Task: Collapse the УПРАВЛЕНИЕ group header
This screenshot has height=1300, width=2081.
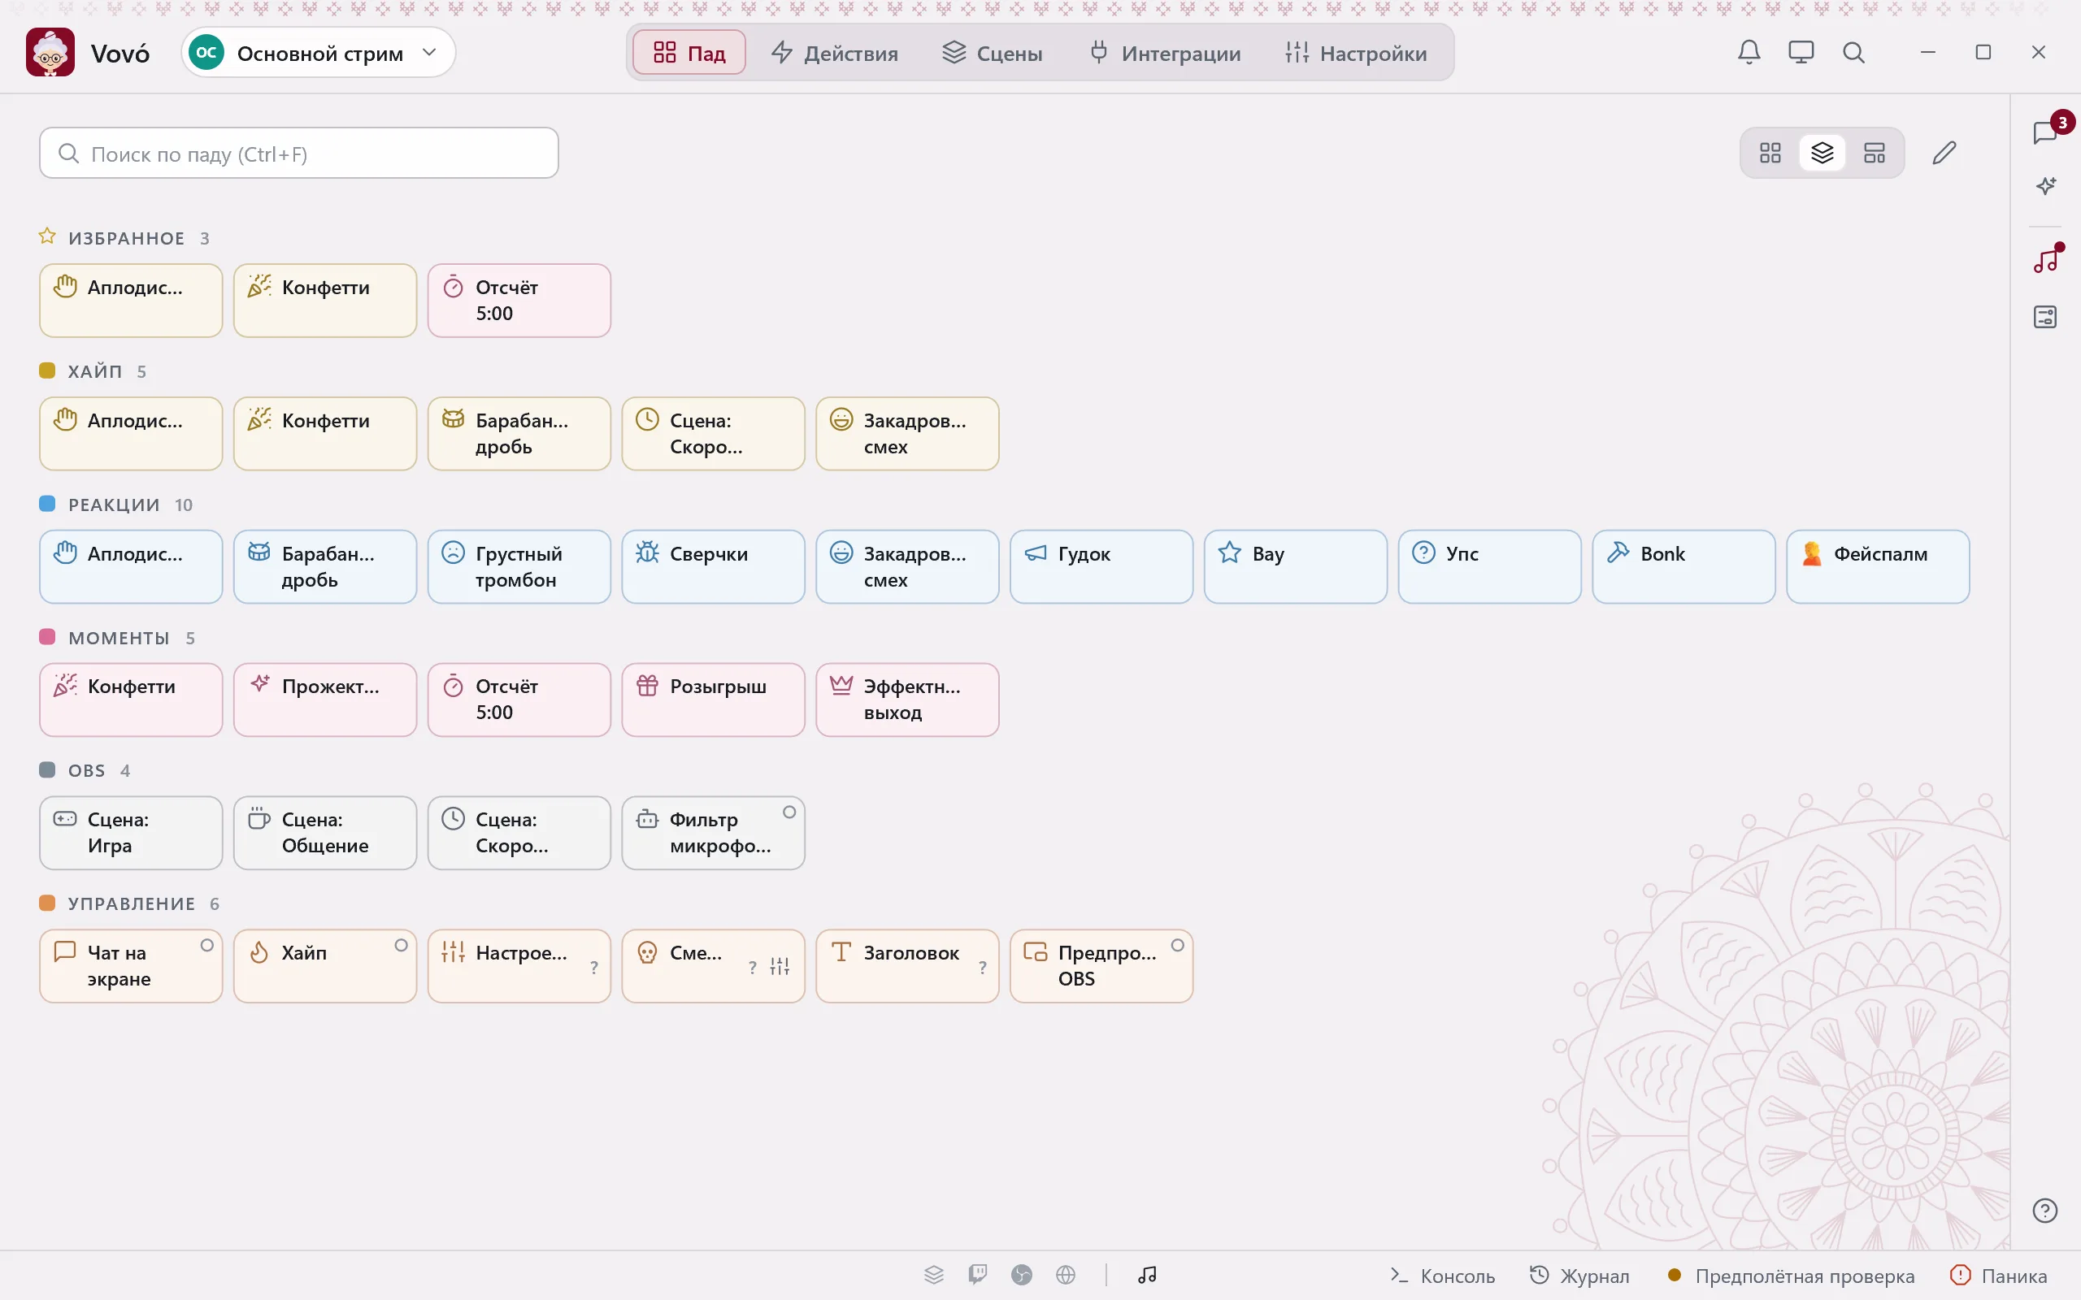Action: point(130,903)
